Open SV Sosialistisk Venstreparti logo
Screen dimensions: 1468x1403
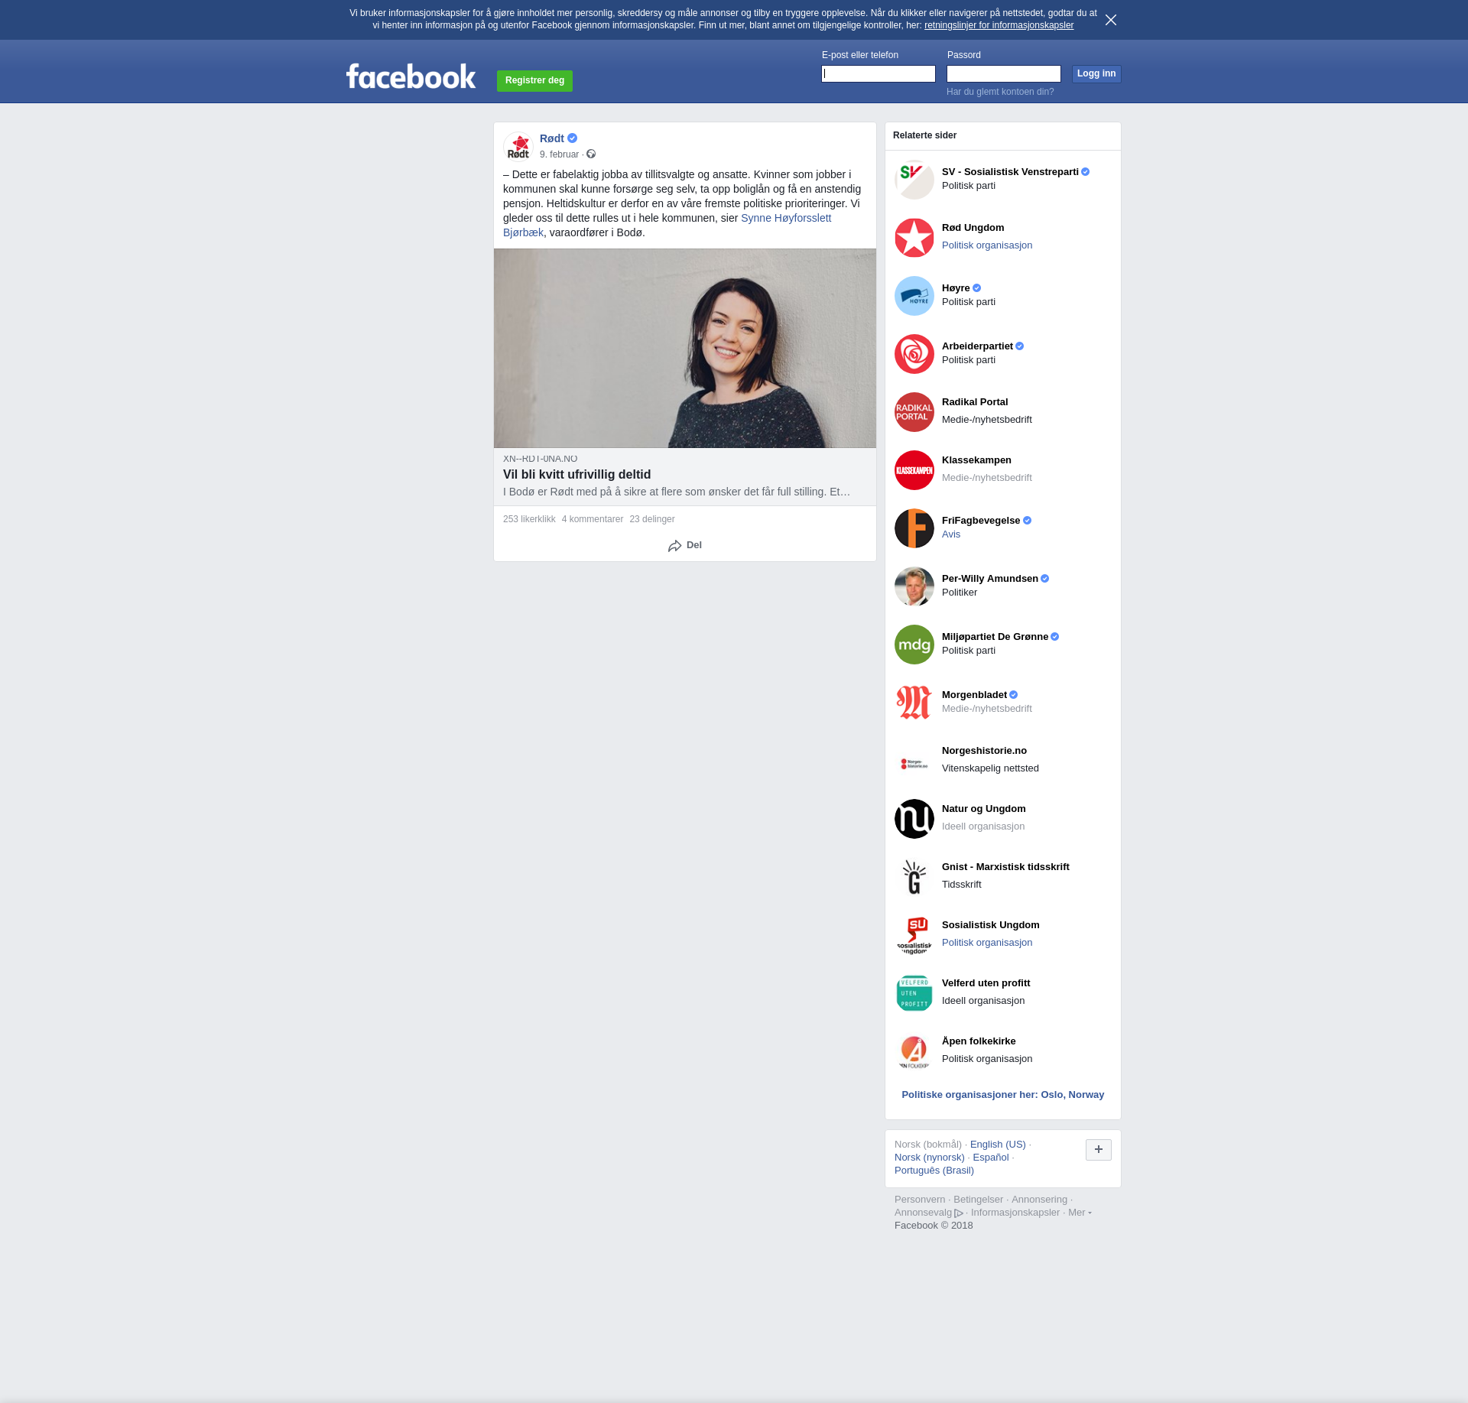[x=914, y=180]
